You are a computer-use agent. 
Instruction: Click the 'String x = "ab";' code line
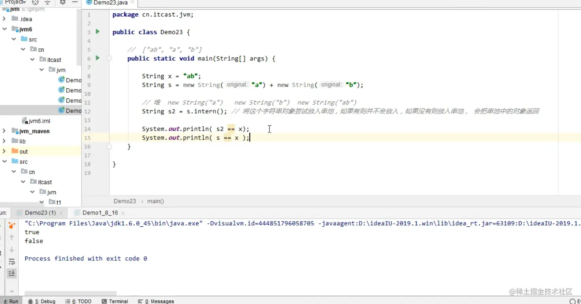click(172, 76)
